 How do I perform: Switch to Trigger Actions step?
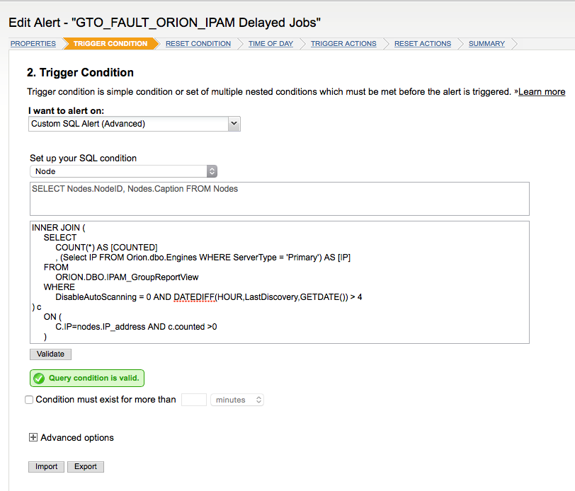point(343,44)
